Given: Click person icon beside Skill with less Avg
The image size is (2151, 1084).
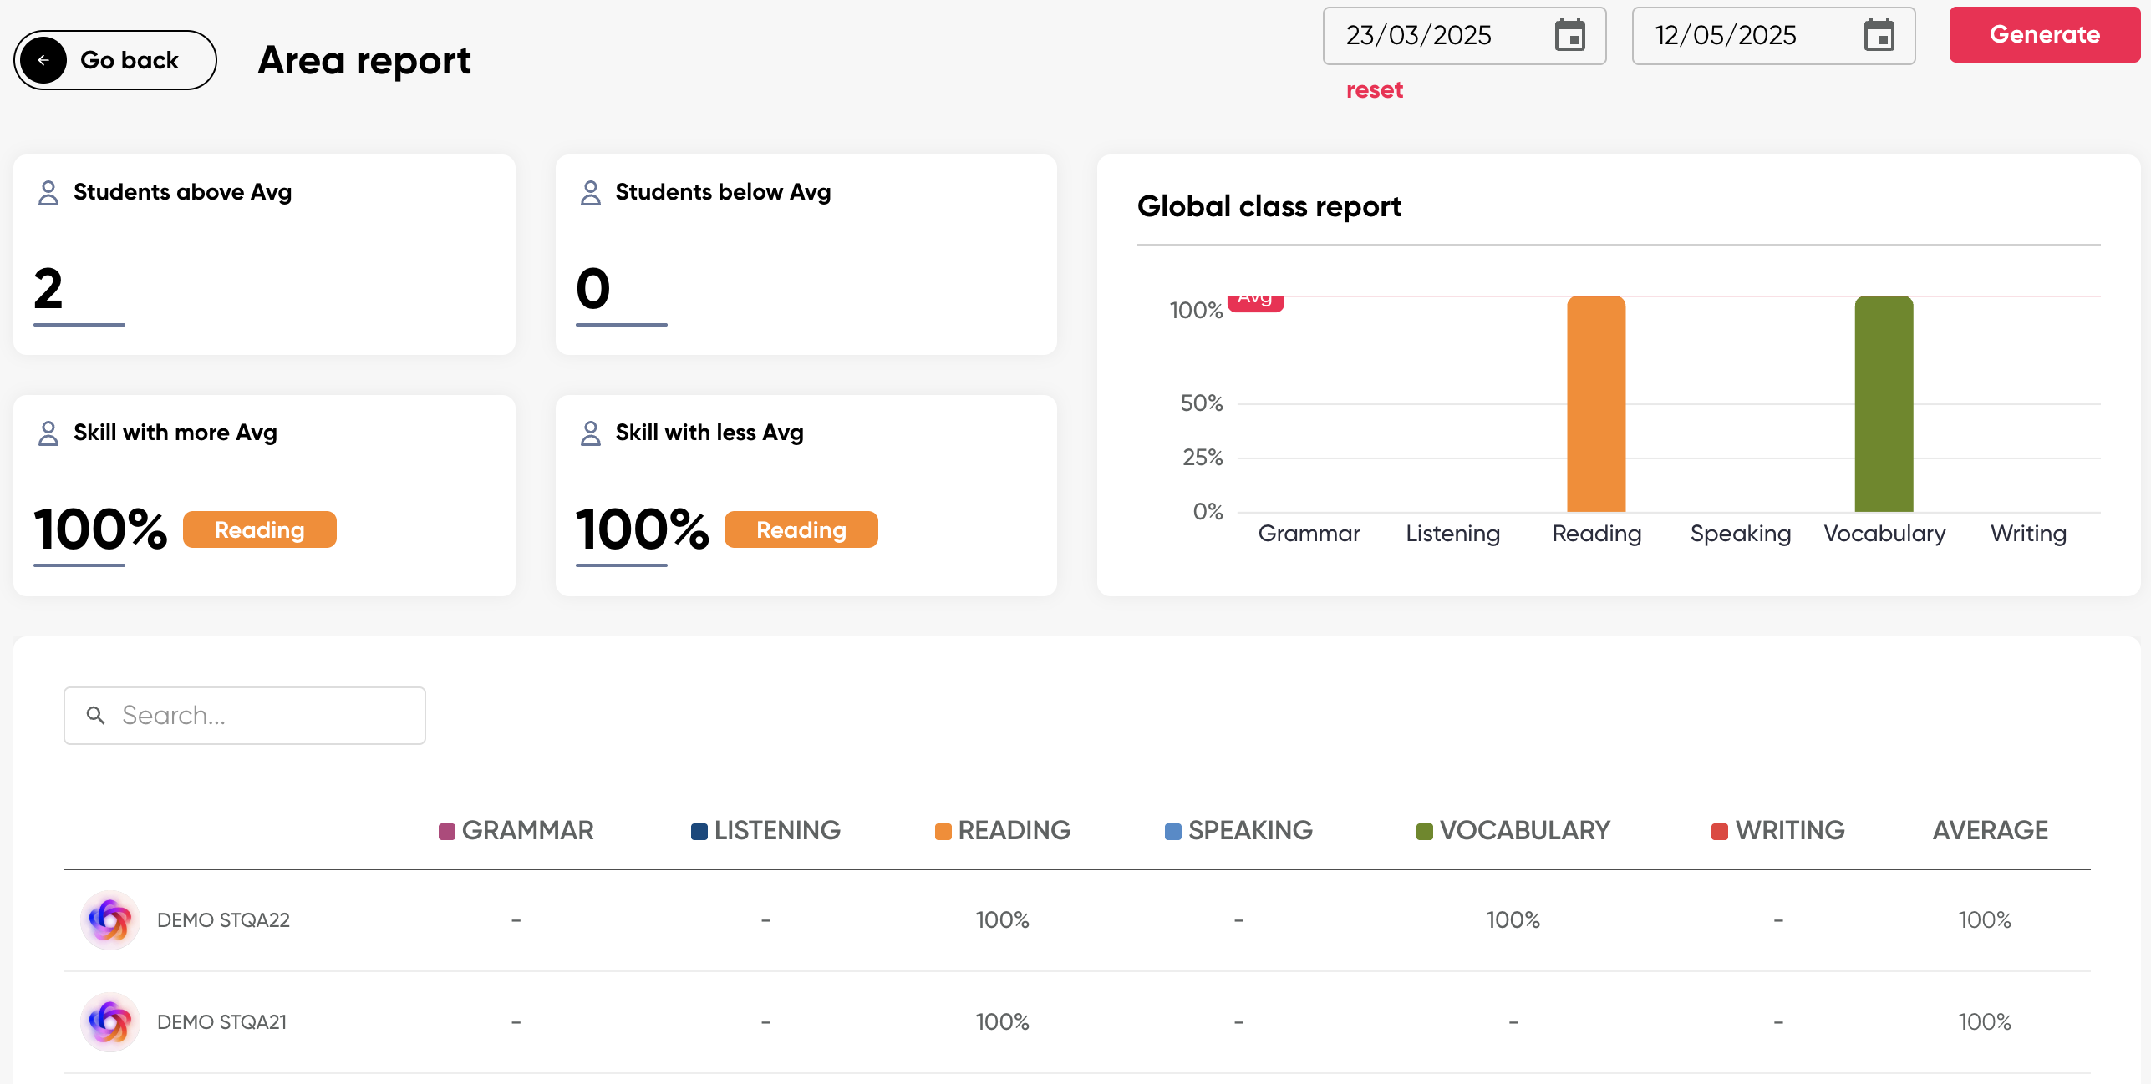Looking at the screenshot, I should click(590, 433).
